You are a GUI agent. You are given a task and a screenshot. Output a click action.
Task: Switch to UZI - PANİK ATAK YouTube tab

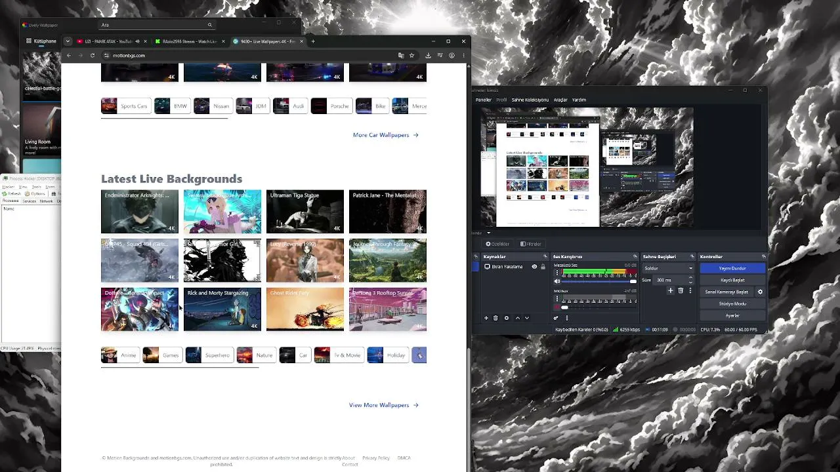pyautogui.click(x=111, y=41)
